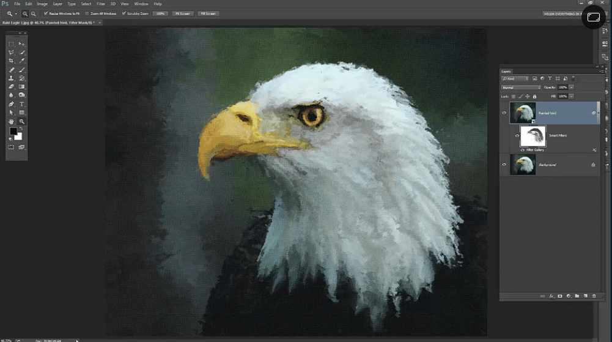Select the Pen tool
The height and width of the screenshot is (342, 612).
[x=11, y=104]
